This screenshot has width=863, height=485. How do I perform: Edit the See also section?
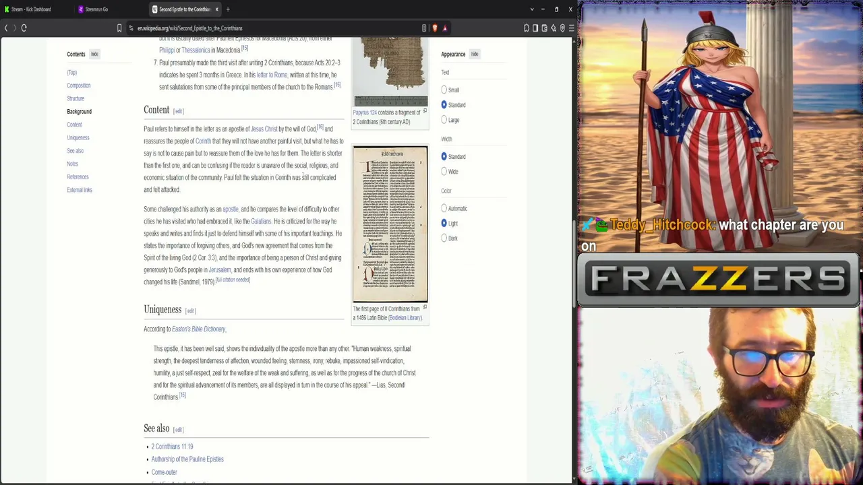tap(179, 430)
